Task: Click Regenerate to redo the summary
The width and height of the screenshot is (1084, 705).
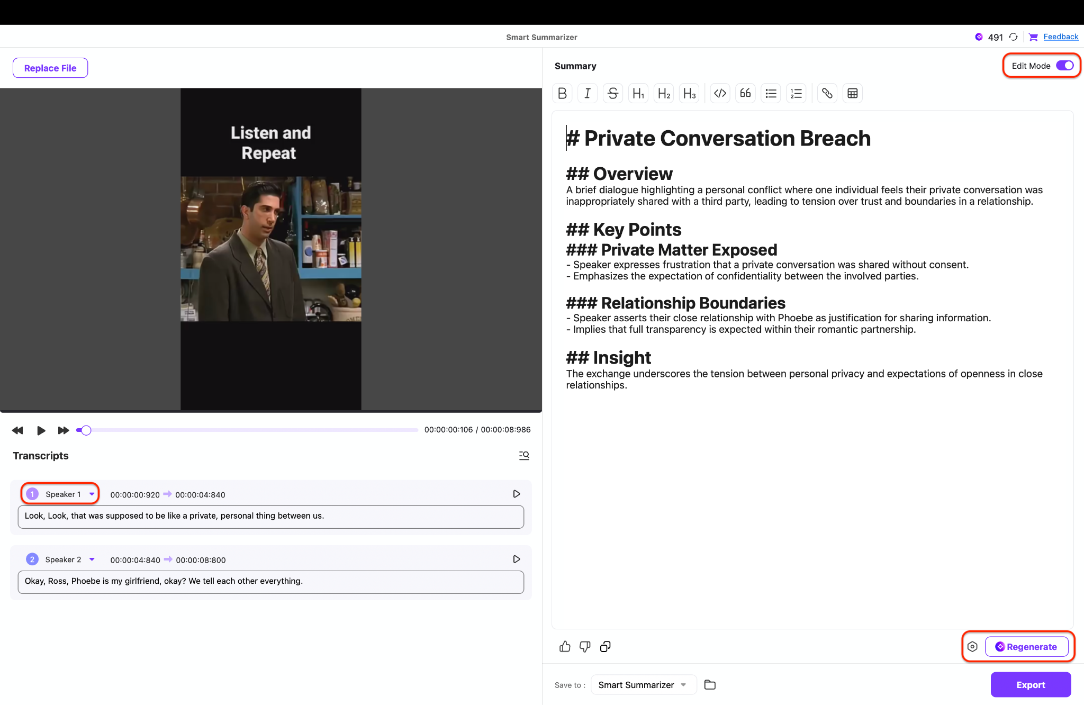Action: [x=1027, y=646]
